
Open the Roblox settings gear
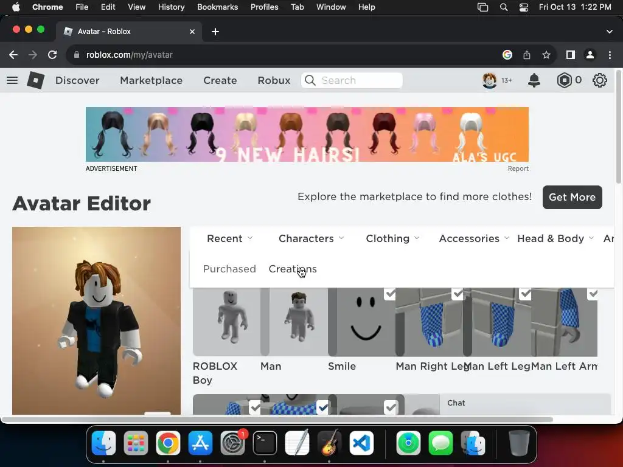(599, 81)
